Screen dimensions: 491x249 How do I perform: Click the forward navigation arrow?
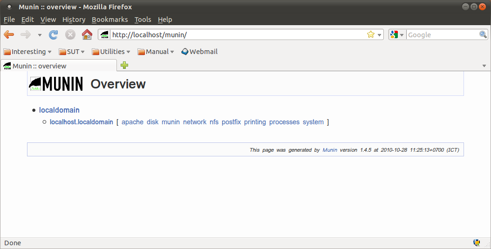click(x=26, y=35)
